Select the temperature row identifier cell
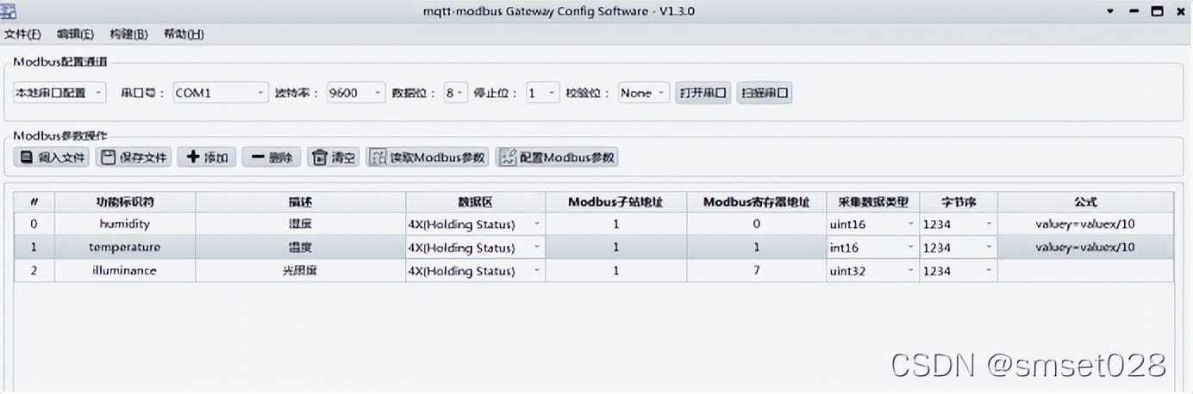The height and width of the screenshot is (394, 1193). [x=125, y=248]
